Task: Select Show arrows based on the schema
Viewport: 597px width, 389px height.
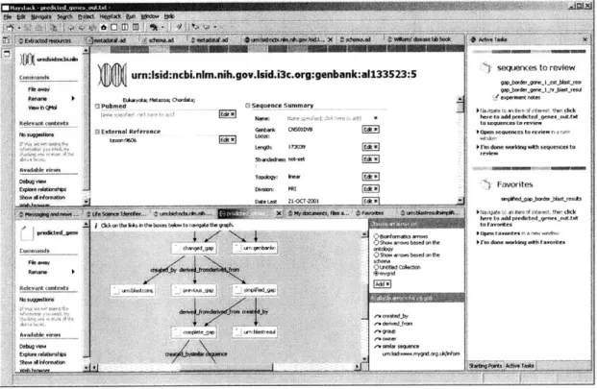Action: click(376, 255)
